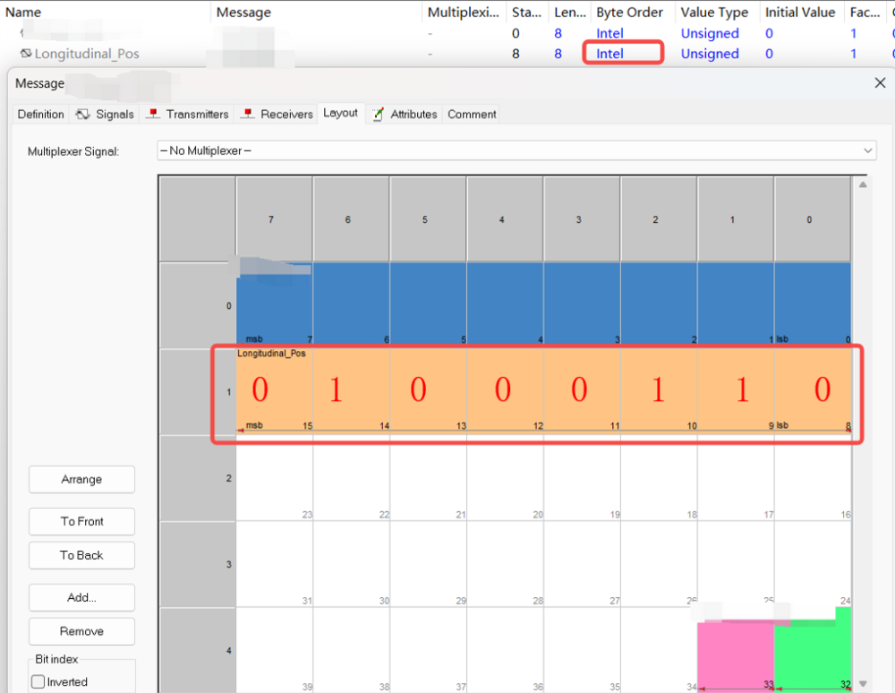Switch to the Definition tab

[41, 115]
